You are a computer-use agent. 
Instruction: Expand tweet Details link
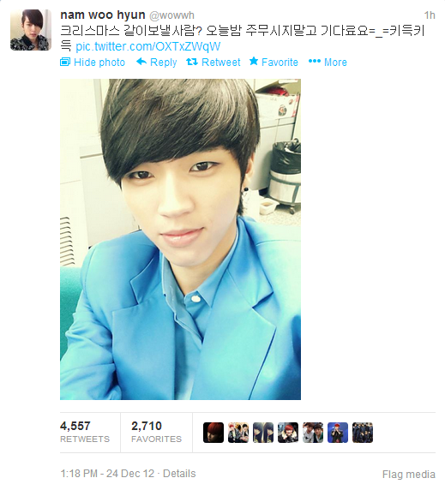[x=179, y=474]
